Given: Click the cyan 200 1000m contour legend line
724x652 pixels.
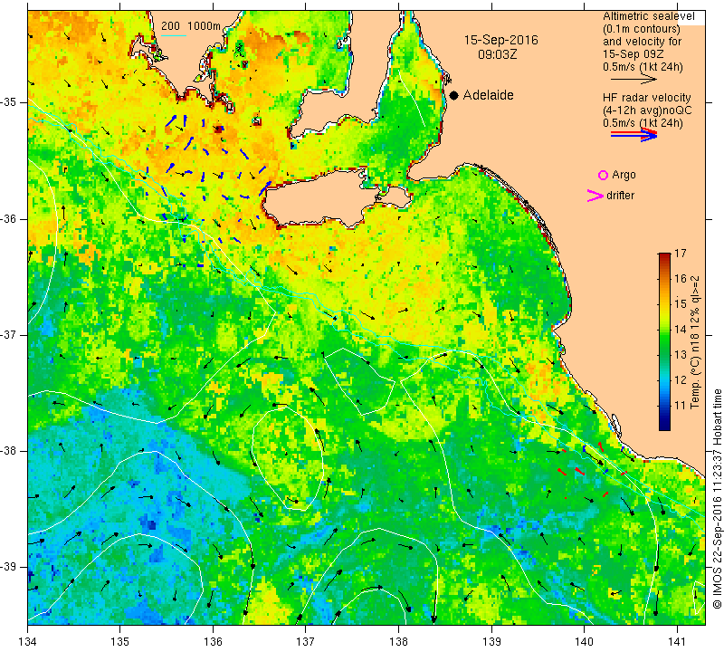Looking at the screenshot, I should (x=173, y=35).
